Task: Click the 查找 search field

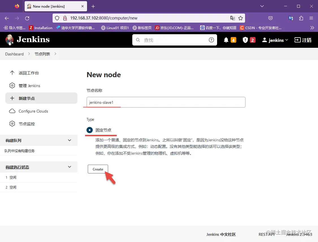Action: point(175,40)
